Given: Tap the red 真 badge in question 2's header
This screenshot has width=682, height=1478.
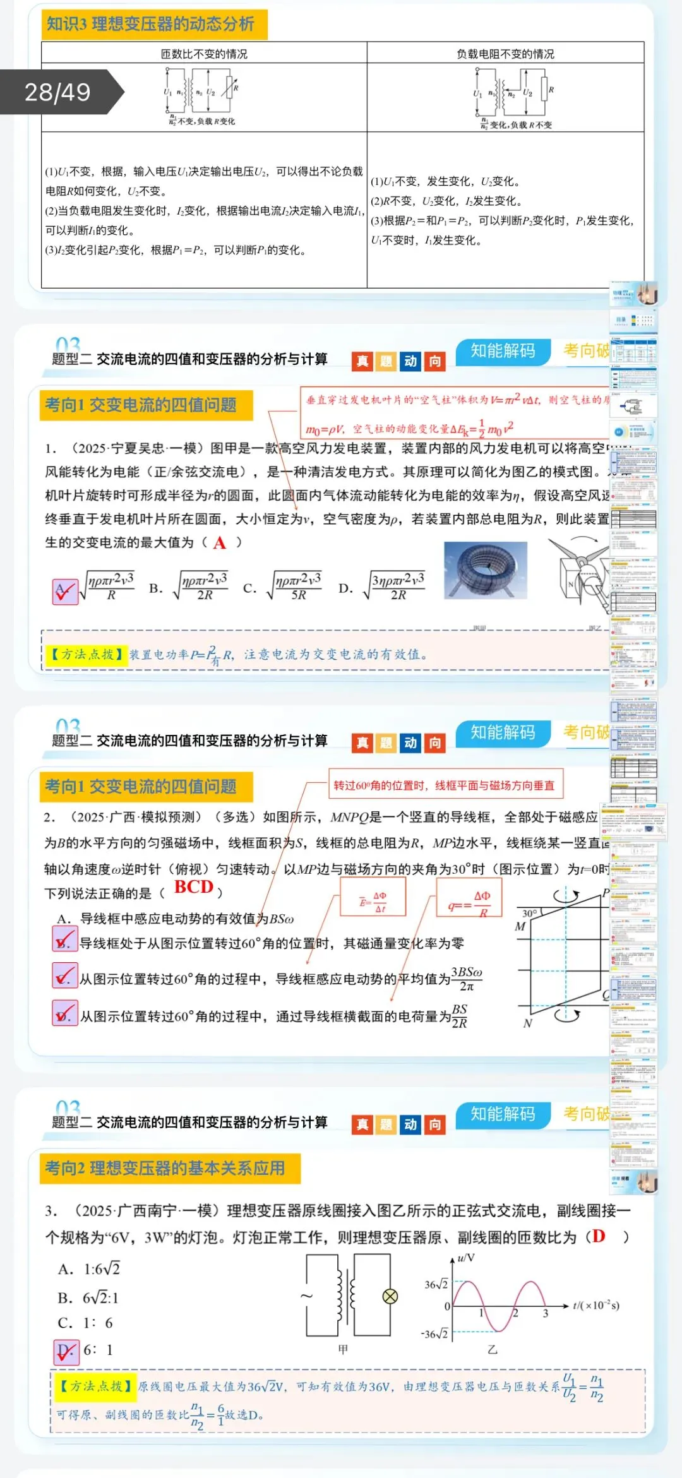Looking at the screenshot, I should pos(362,742).
